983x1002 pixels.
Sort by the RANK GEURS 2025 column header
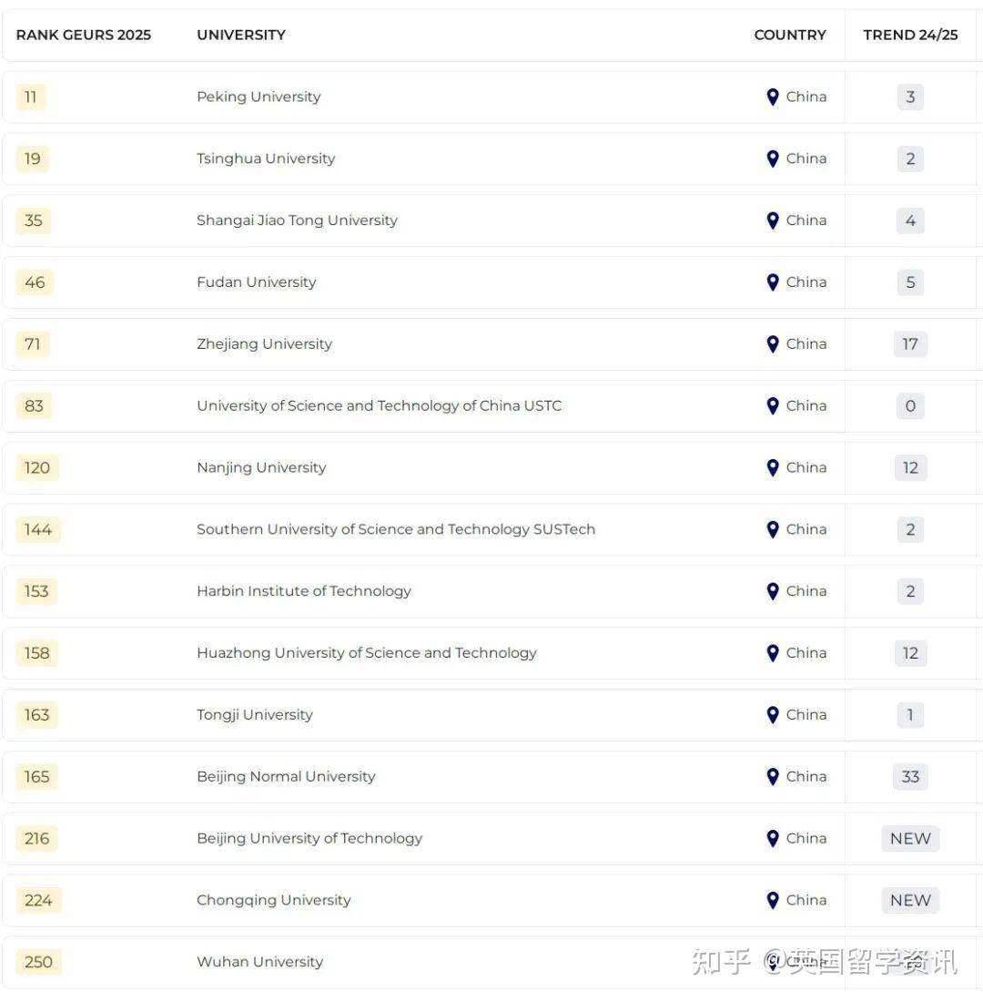coord(84,35)
